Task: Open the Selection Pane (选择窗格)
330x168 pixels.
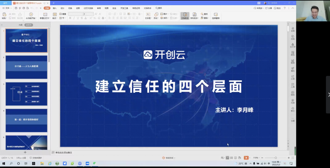Action: tap(216, 16)
